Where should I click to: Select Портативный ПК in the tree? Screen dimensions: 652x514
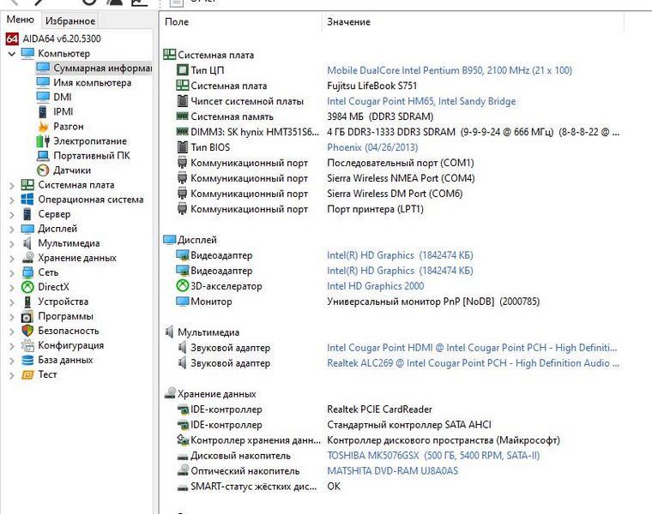point(91,155)
